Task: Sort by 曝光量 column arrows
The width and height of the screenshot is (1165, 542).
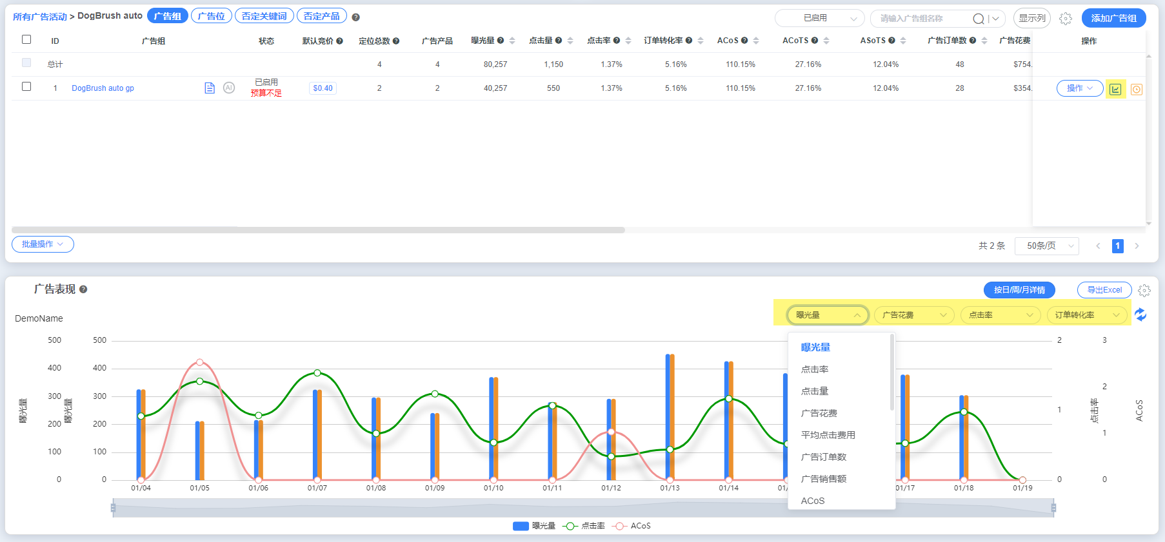Action: (512, 41)
